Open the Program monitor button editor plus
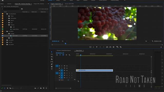Viewport: 164px width, 92px height. coord(161,47)
